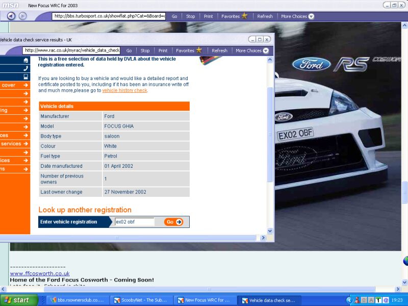The width and height of the screenshot is (408, 306).
Task: Click the "27 November 2002" cell
Action: pos(146,192)
